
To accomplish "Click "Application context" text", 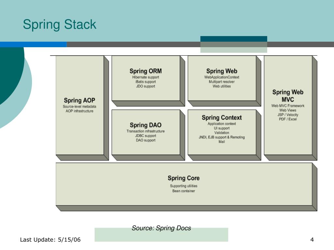I will click(222, 123).
